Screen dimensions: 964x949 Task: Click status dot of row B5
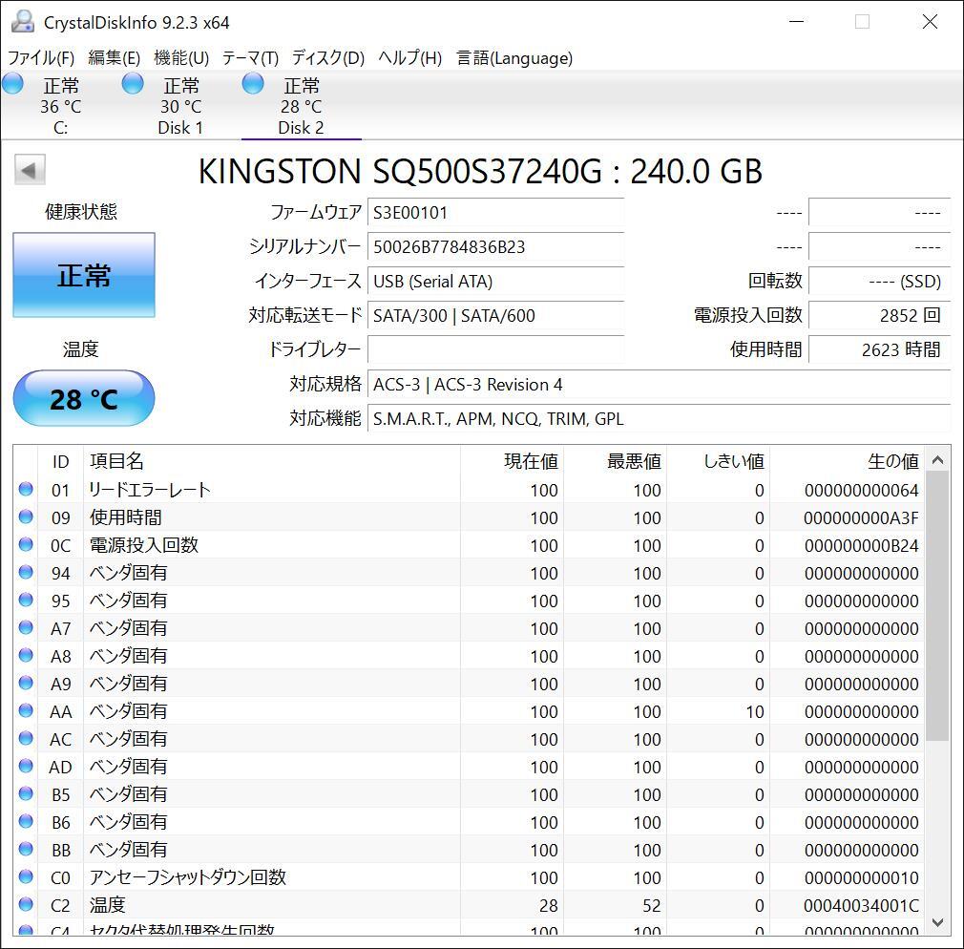click(x=26, y=793)
